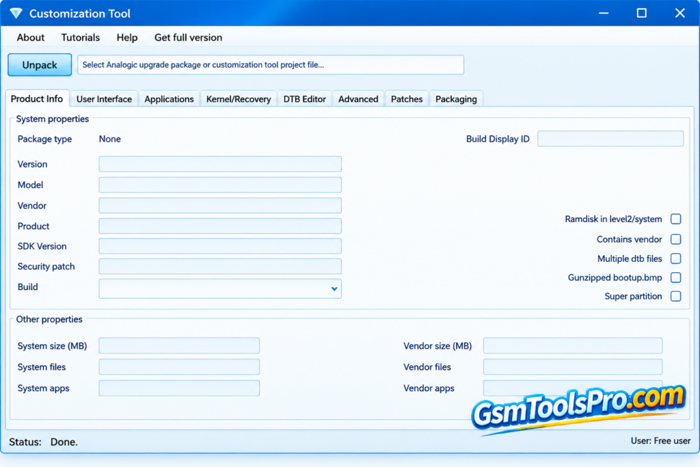This screenshot has width=700, height=467.
Task: Open the Kernel/Recovery tab
Action: point(239,99)
